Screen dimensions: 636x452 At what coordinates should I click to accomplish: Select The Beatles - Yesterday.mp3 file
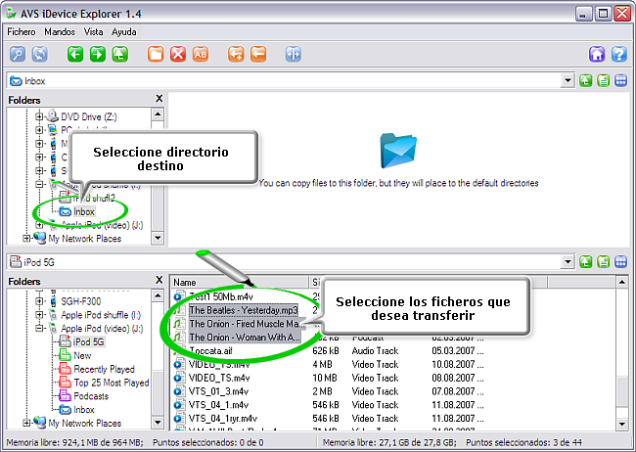click(244, 310)
